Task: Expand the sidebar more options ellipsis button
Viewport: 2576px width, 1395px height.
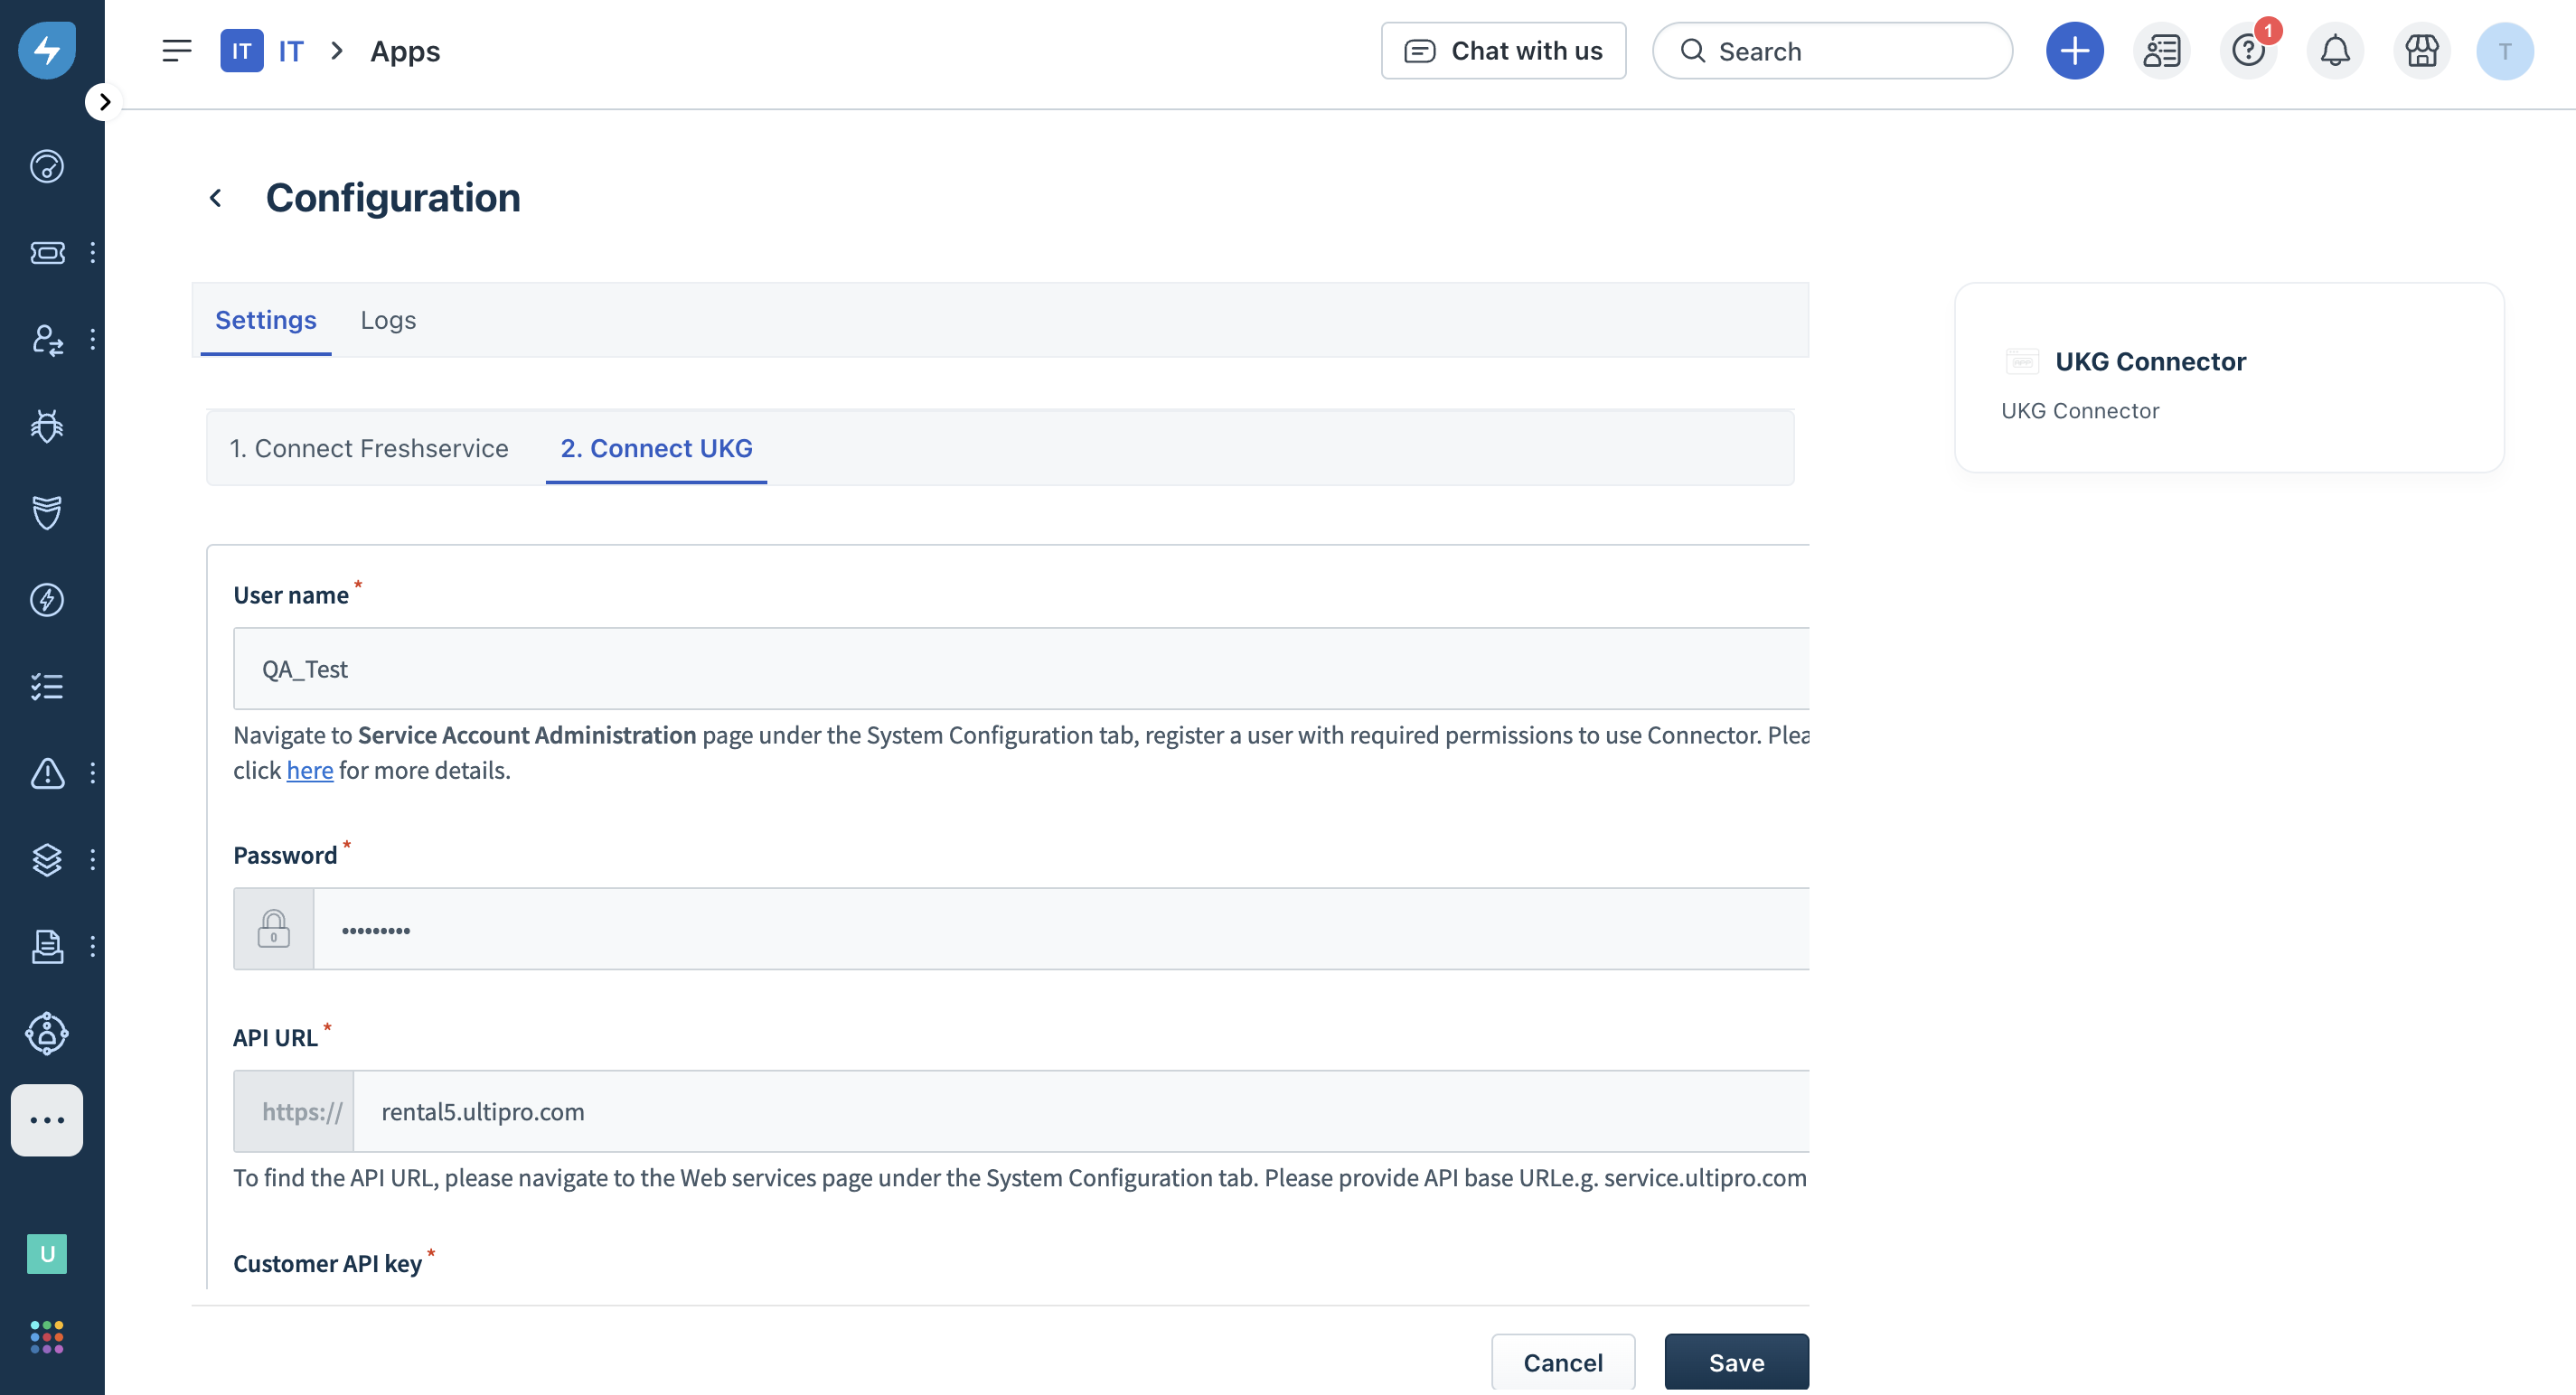Action: (47, 1119)
